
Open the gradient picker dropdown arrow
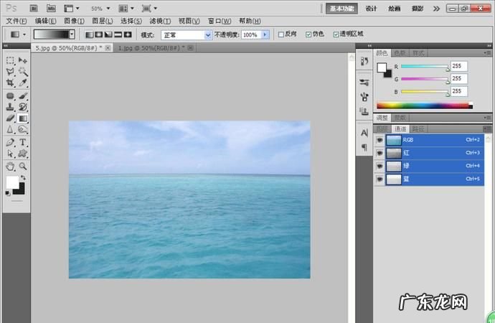coord(72,34)
